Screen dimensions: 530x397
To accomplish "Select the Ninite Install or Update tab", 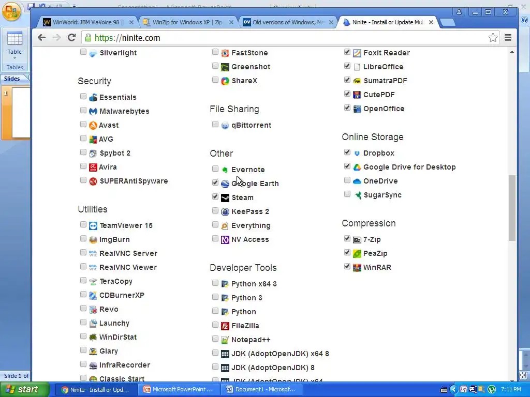I will coord(387,22).
